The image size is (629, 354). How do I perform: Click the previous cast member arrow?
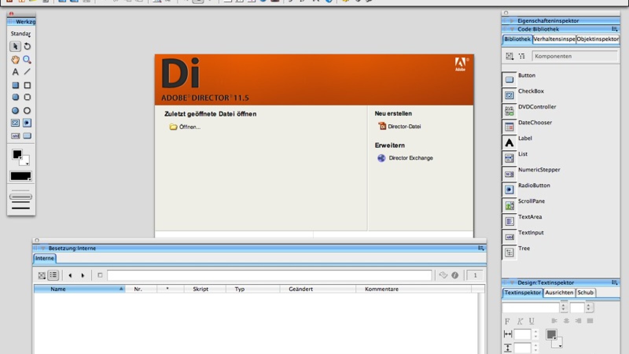70,275
